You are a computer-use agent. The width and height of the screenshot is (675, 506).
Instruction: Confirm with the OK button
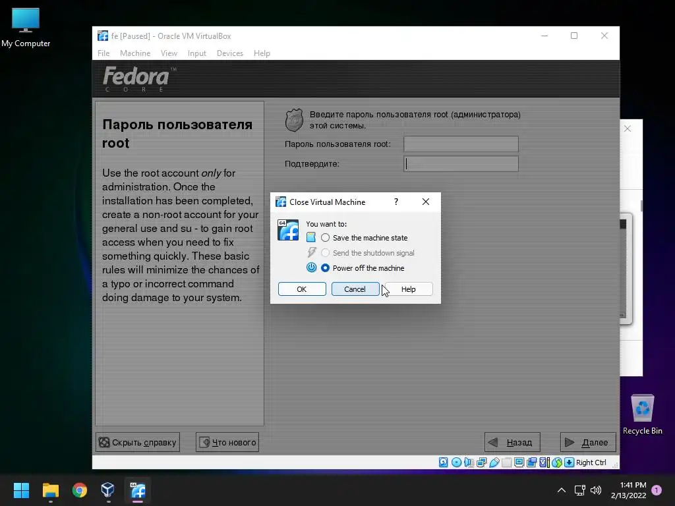pos(302,289)
